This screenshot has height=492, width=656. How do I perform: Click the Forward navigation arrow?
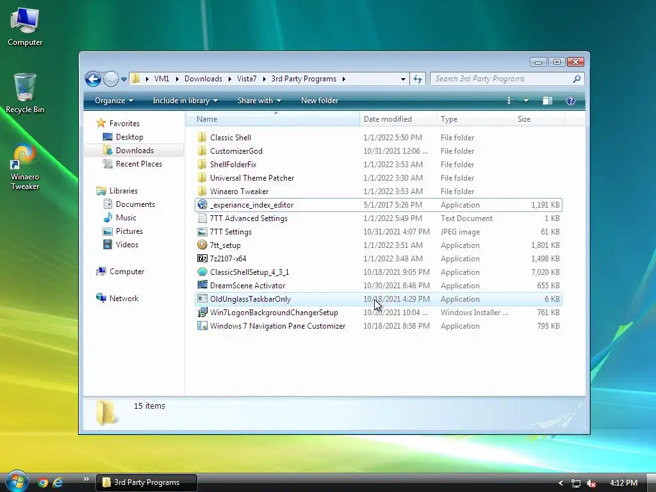(x=111, y=79)
